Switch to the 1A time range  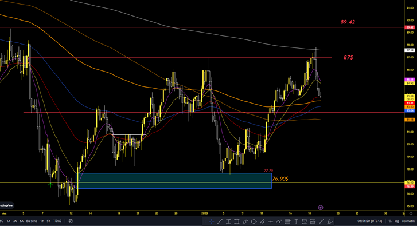click(x=9, y=221)
